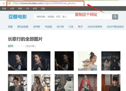Open 小组 in the top bar
The height and width of the screenshot is (91, 126).
[12, 9]
